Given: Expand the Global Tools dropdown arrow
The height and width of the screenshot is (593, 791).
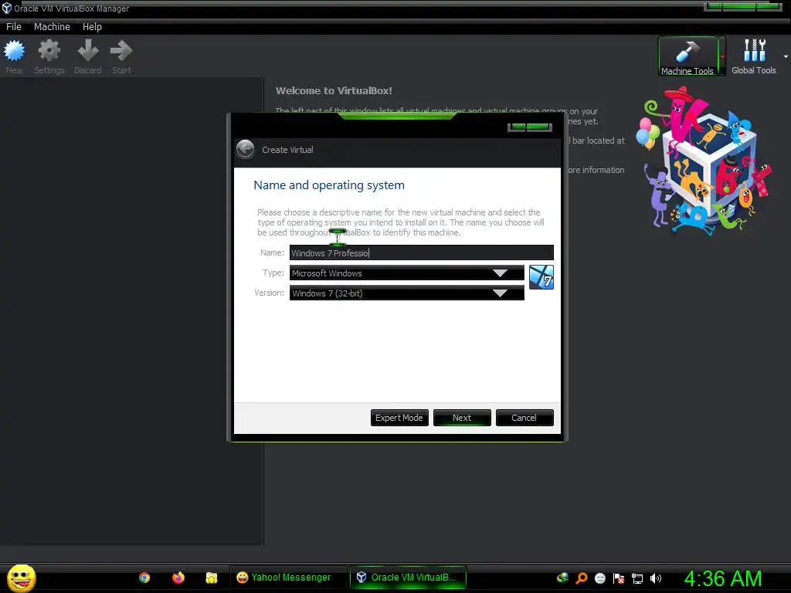Looking at the screenshot, I should [x=786, y=56].
